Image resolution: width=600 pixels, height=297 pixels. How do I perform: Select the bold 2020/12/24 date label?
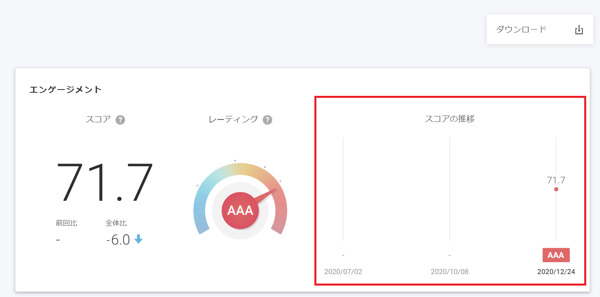(x=557, y=271)
